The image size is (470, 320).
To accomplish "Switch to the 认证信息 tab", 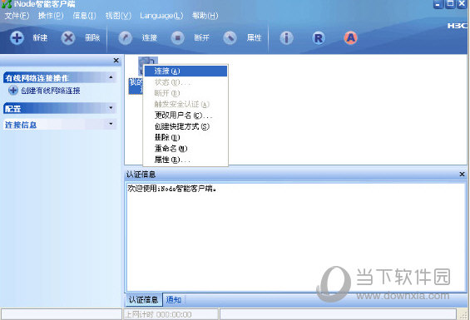I will 144,299.
